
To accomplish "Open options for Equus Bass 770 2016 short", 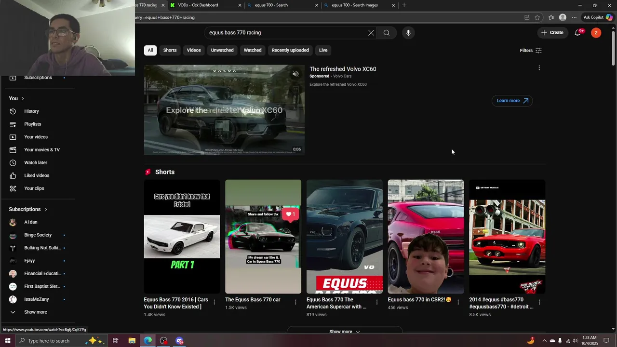I will tap(215, 302).
